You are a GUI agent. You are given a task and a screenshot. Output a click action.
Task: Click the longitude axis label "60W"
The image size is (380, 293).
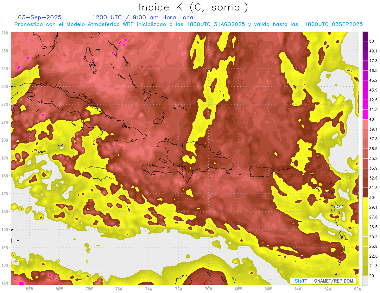coord(358,289)
